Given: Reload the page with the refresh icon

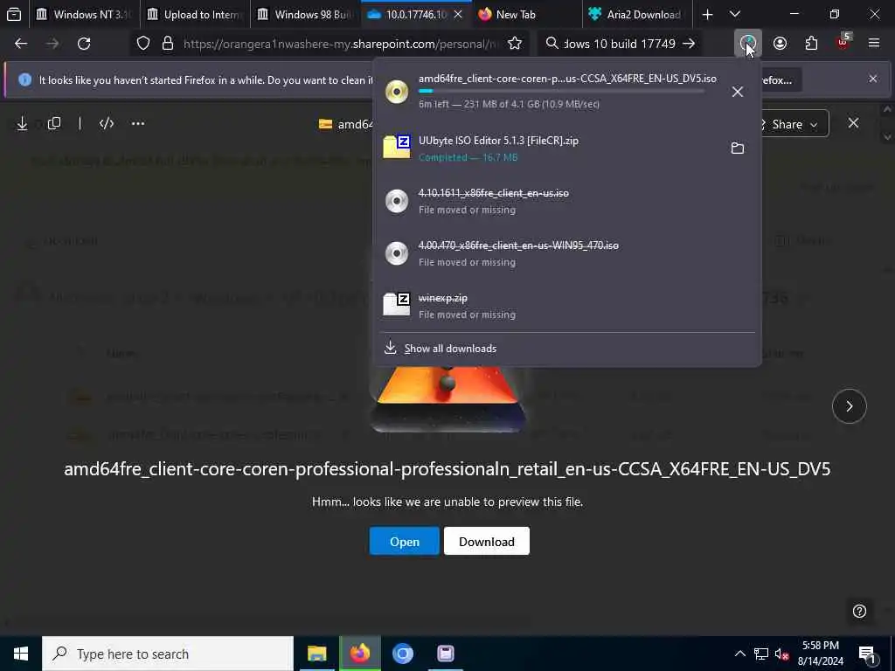Looking at the screenshot, I should point(84,44).
